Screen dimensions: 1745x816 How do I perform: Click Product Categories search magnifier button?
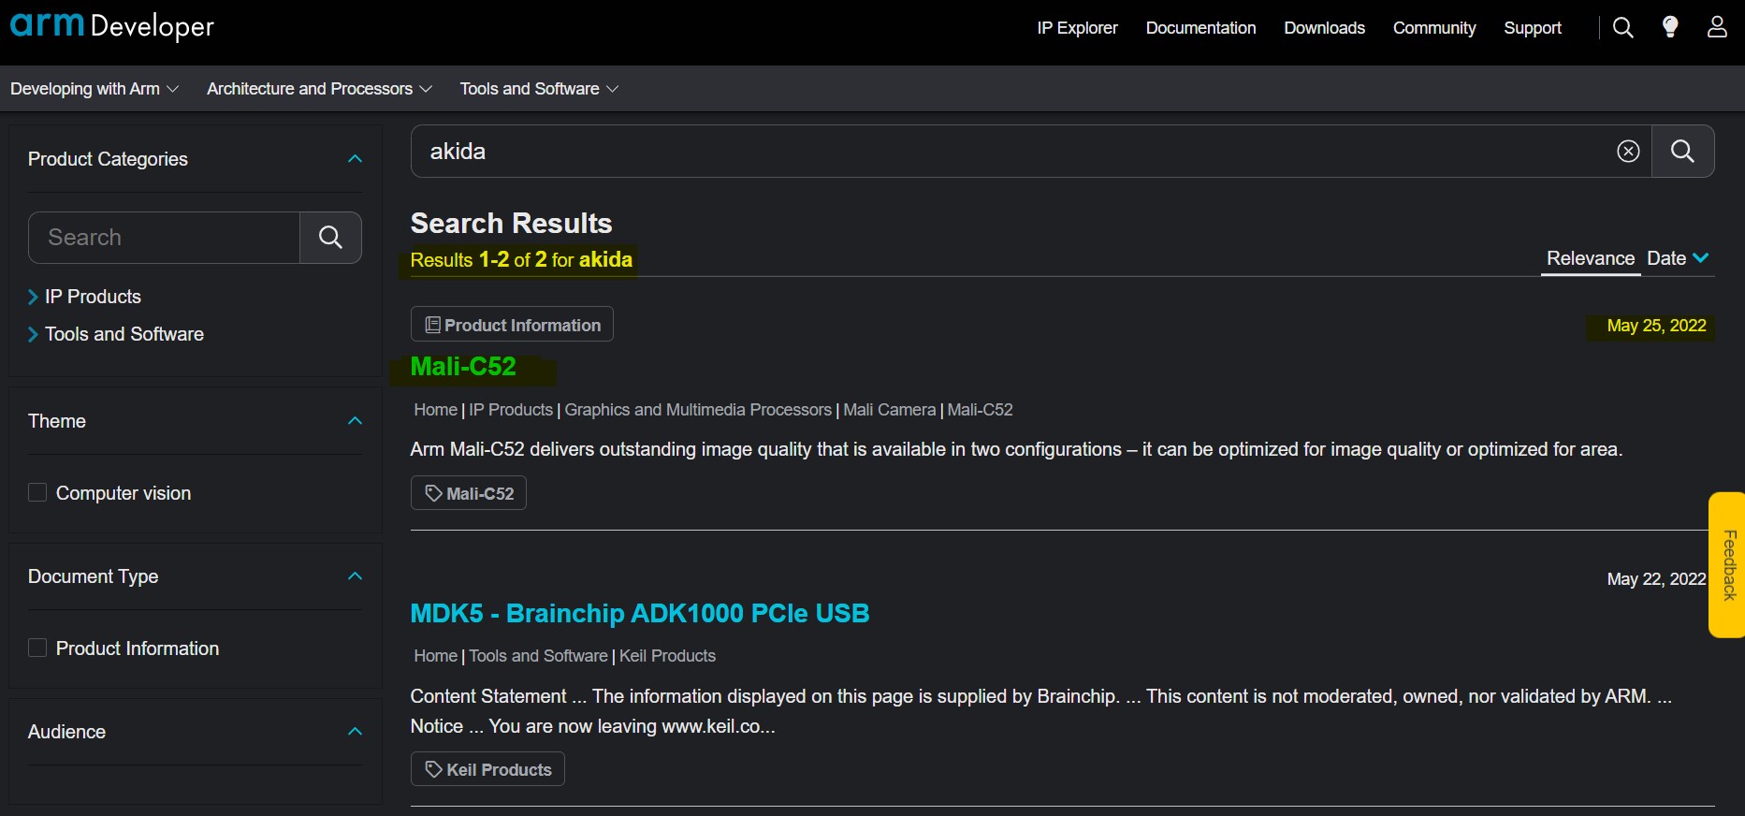330,238
